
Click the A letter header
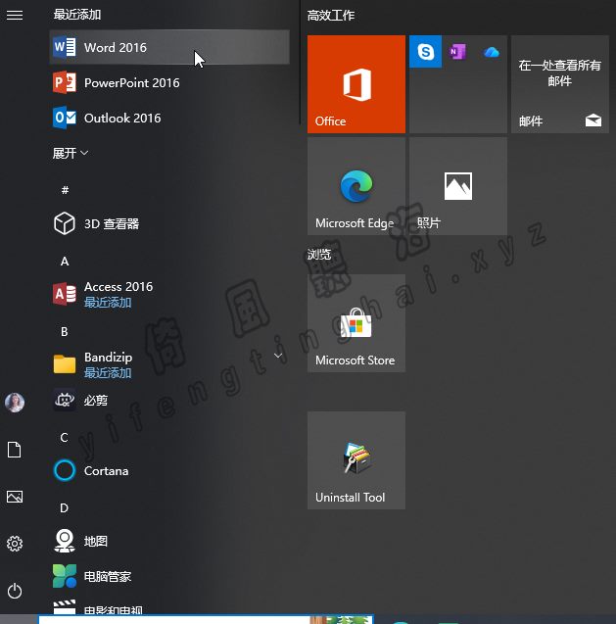tap(65, 261)
